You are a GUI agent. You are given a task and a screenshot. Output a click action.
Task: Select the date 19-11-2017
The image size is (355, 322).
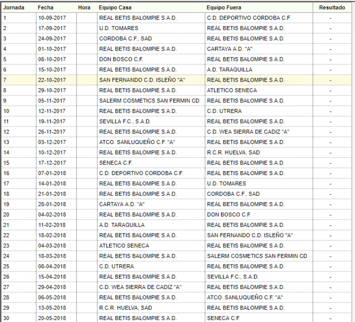tap(52, 121)
